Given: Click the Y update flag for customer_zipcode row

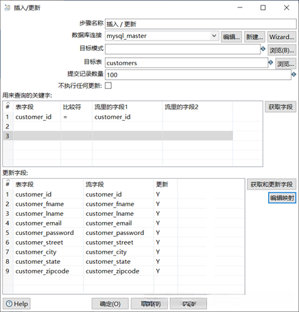Looking at the screenshot, I should click(x=158, y=271).
